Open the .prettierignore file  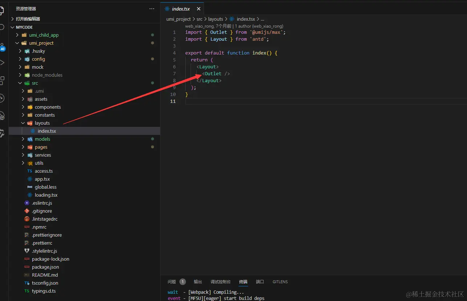pyautogui.click(x=84, y=235)
